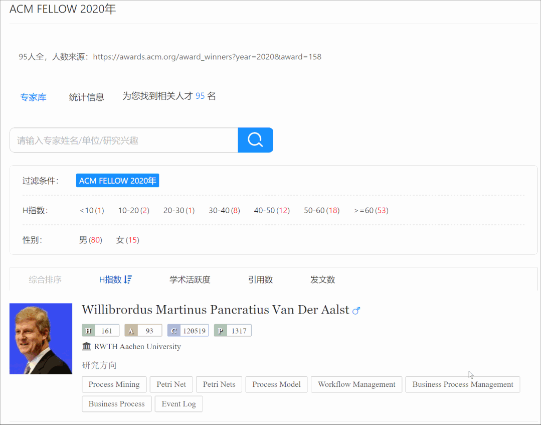This screenshot has height=425, width=541.
Task: Click the 为您找到相关人才 95 名 result count
Action: point(169,96)
